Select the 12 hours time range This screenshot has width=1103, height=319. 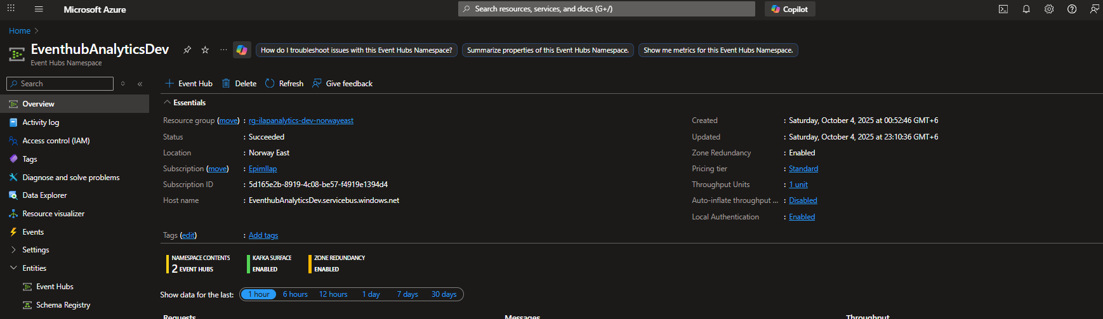333,294
